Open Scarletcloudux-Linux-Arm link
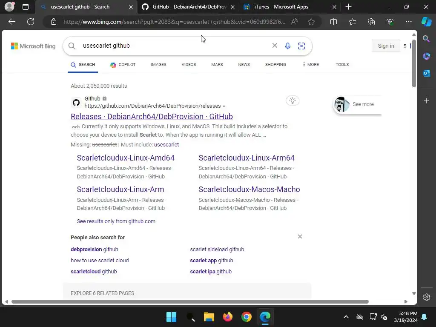Image resolution: width=436 pixels, height=327 pixels. (120, 189)
